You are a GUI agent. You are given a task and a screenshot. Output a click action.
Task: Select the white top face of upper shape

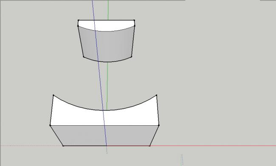pos(106,25)
